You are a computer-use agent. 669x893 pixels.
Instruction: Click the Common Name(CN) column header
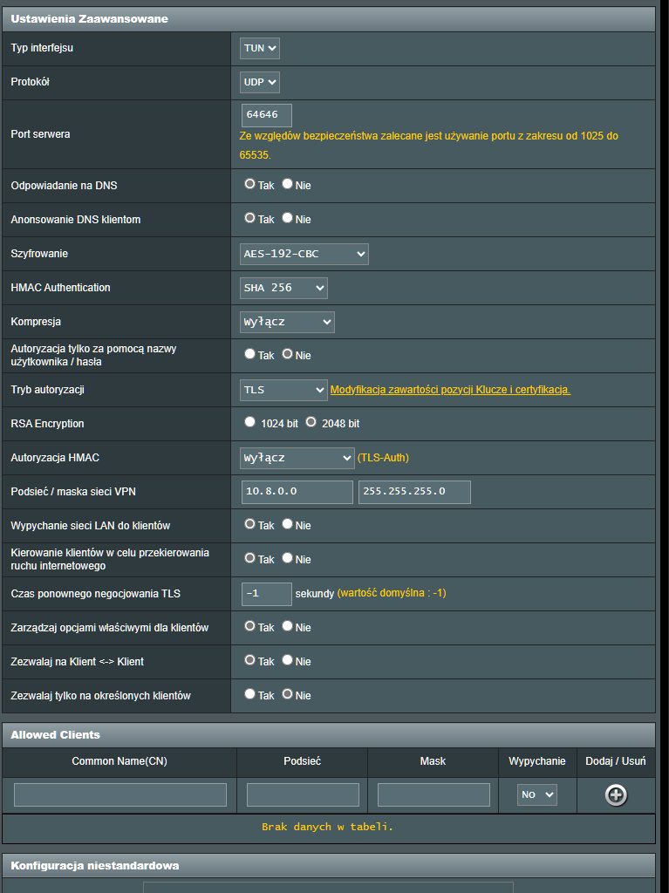point(119,761)
